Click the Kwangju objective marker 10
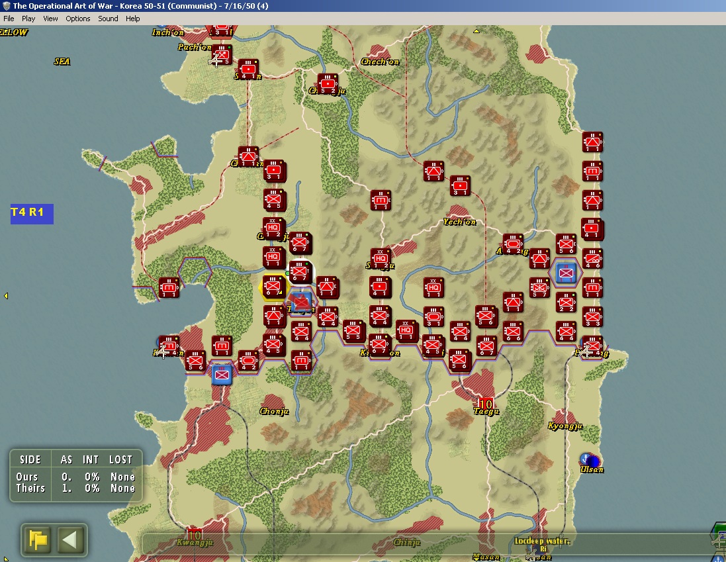 195,534
